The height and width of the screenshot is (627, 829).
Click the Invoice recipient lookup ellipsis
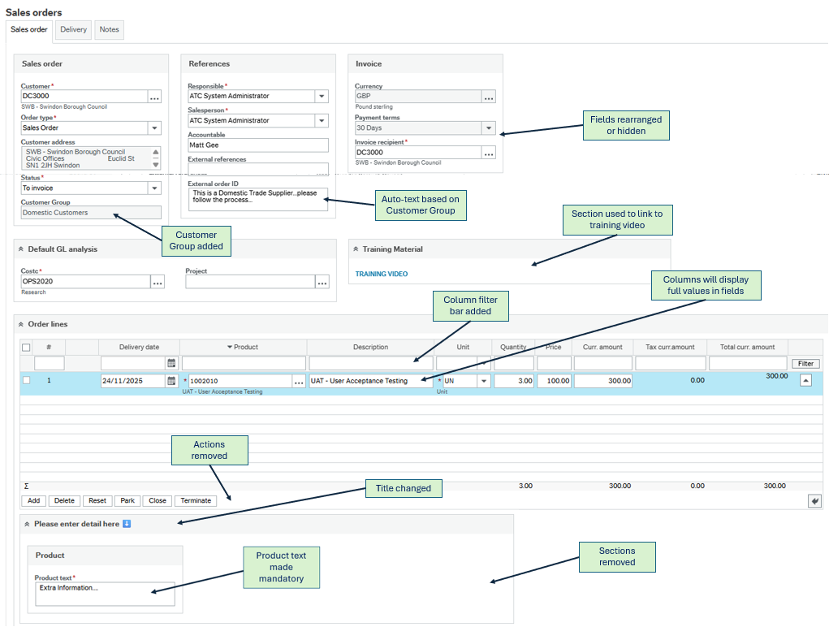(x=488, y=153)
